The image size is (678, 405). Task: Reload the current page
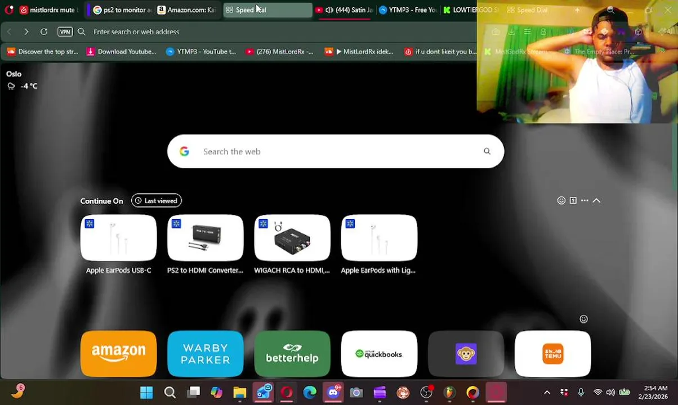coord(44,31)
